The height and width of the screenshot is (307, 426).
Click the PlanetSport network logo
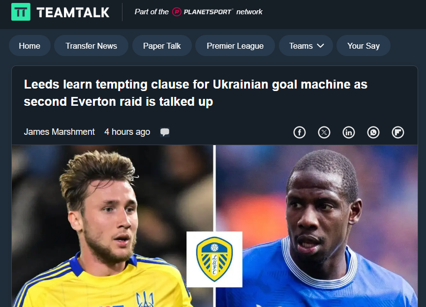pyautogui.click(x=202, y=12)
